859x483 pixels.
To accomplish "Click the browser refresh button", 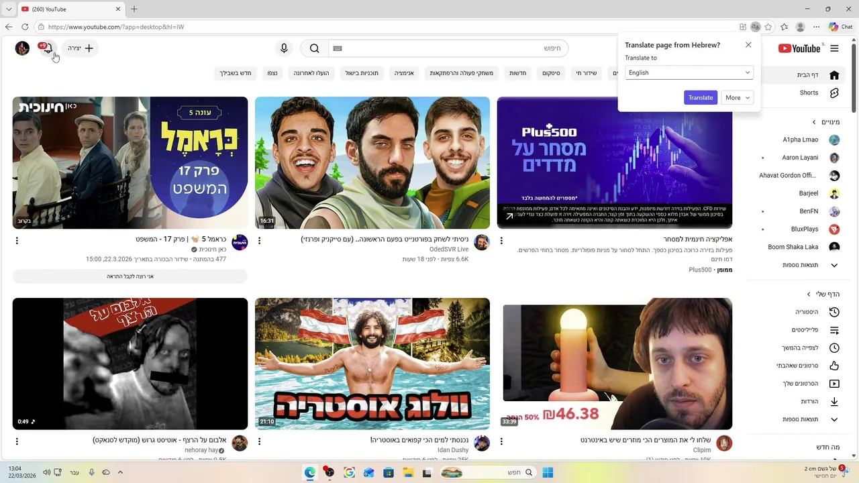I will pos(25,27).
